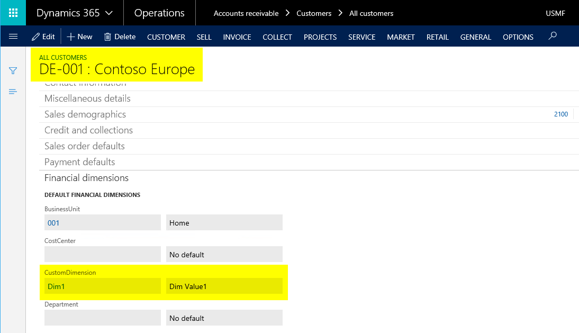579x333 pixels.
Task: Show the related information lines icon
Action: (x=13, y=92)
